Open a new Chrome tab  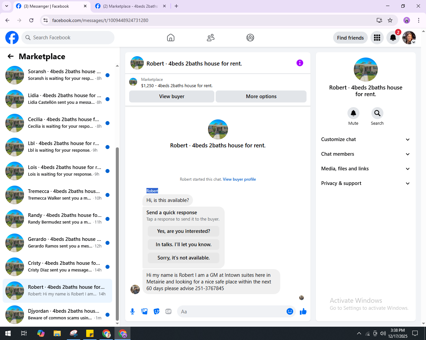pyautogui.click(x=176, y=6)
